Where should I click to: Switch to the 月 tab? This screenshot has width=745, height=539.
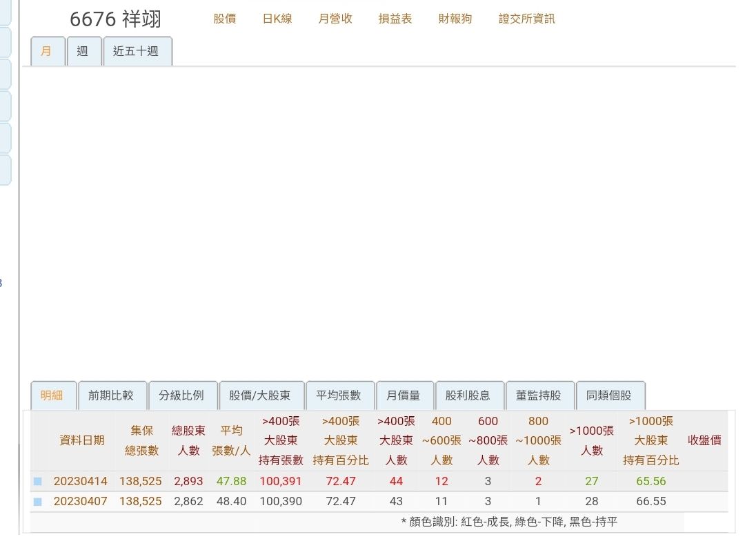point(47,51)
